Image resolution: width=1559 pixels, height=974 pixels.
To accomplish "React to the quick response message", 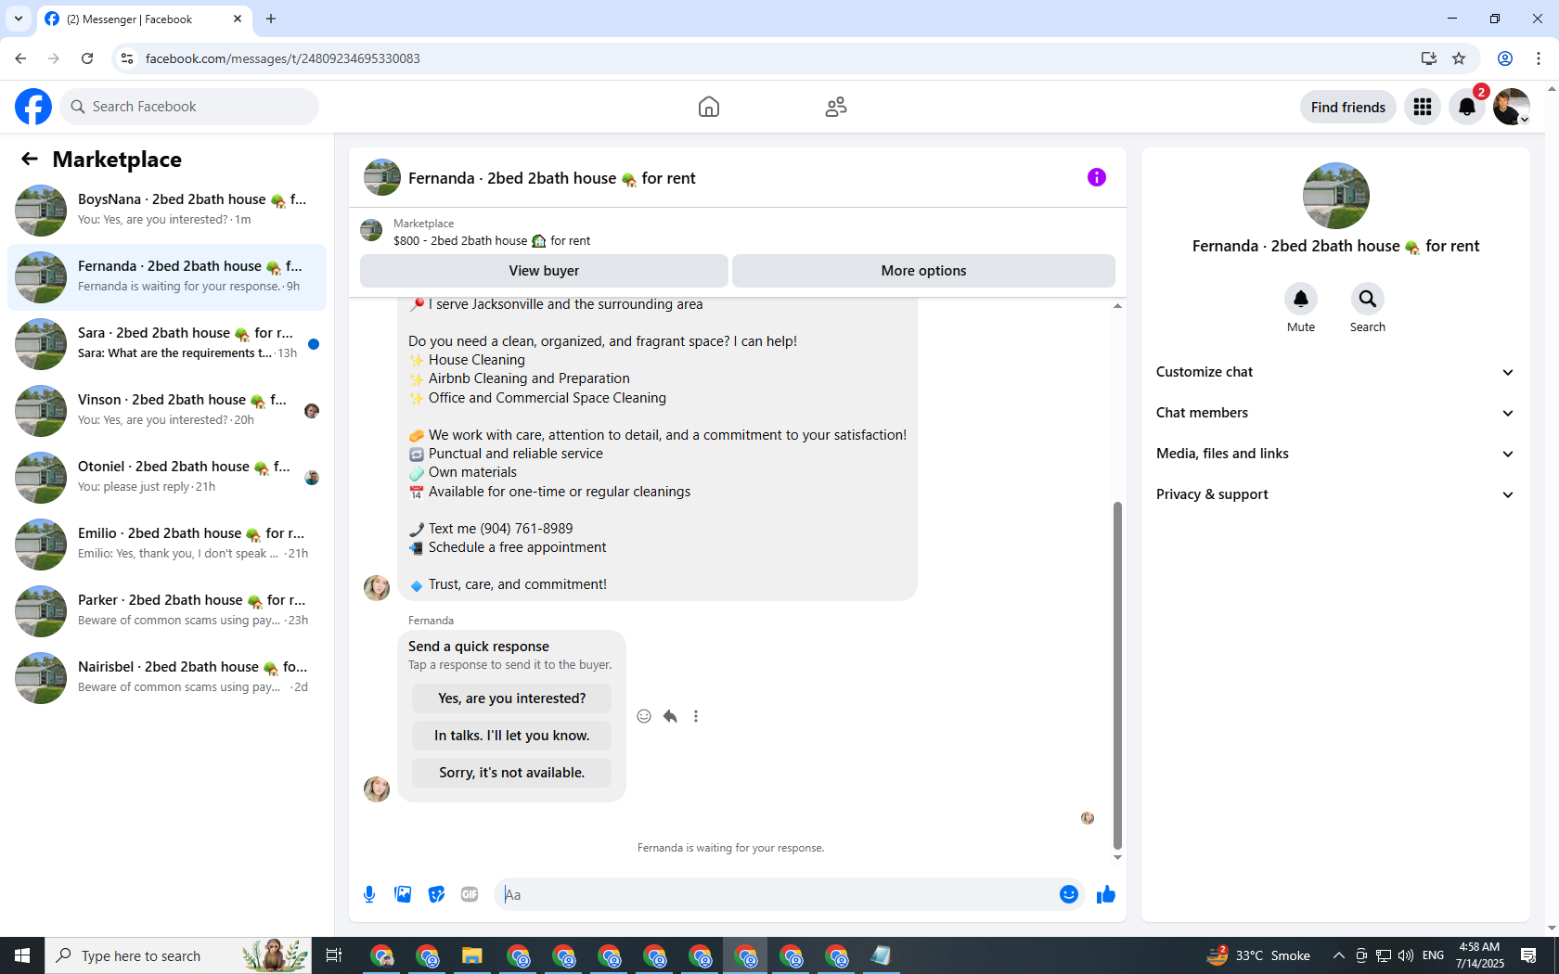I will click(644, 716).
